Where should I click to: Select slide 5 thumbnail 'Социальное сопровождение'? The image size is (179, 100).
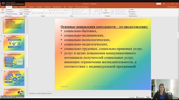click(14, 61)
